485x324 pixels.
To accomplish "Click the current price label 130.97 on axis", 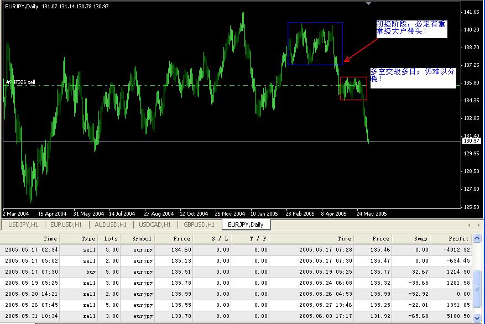I will pyautogui.click(x=471, y=141).
